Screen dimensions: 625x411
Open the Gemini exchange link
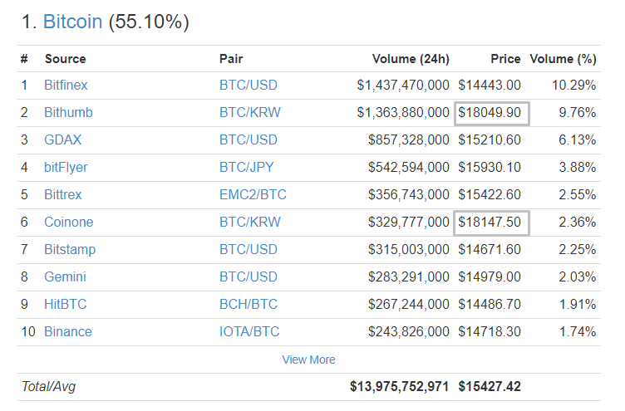(x=65, y=276)
